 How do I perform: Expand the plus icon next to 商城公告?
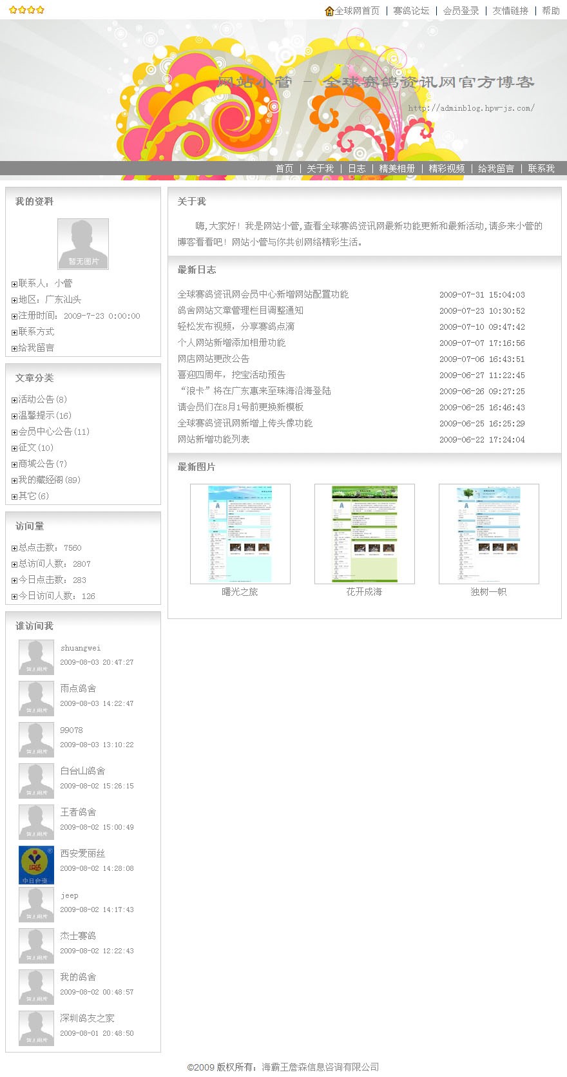(14, 464)
